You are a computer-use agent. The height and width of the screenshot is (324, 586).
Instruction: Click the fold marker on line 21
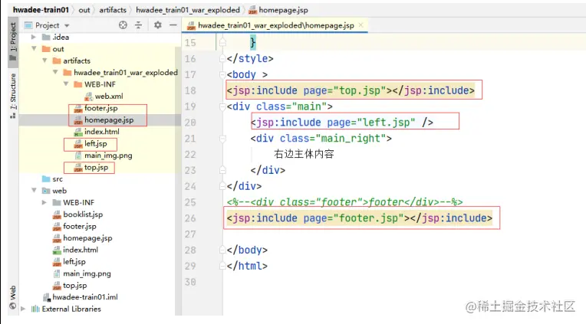coord(222,139)
